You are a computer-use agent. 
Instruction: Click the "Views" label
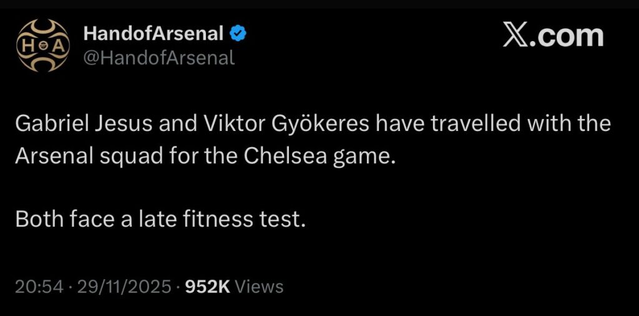260,287
